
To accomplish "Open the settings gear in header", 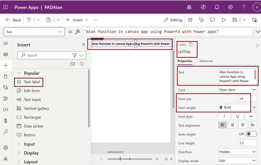I will coord(230,7).
